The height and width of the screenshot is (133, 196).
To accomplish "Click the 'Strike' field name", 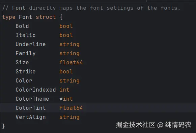I will click(26, 71).
